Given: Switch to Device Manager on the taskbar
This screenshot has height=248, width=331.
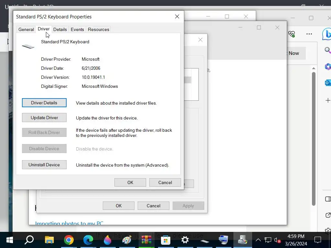Looking at the screenshot, I should tap(242, 240).
